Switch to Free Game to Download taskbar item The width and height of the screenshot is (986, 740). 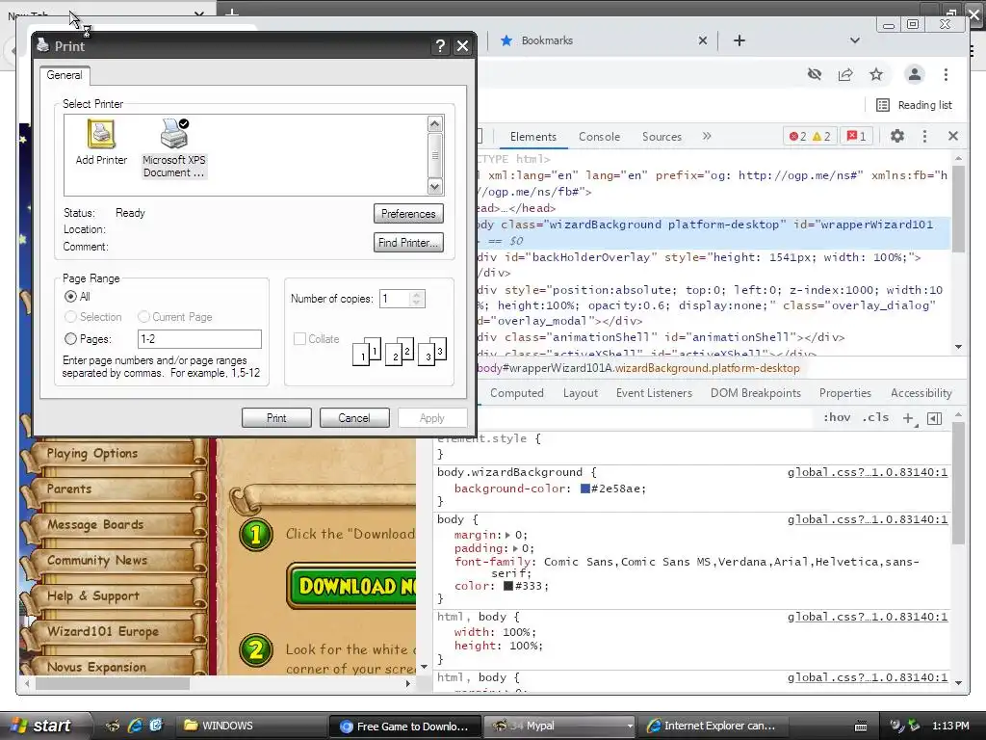[x=405, y=727]
